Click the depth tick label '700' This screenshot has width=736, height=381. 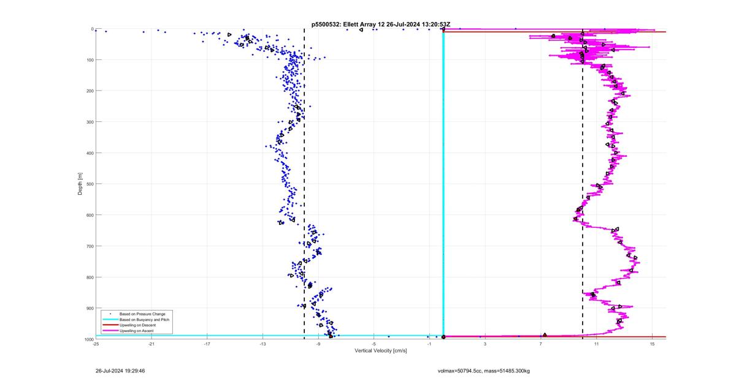click(x=89, y=246)
